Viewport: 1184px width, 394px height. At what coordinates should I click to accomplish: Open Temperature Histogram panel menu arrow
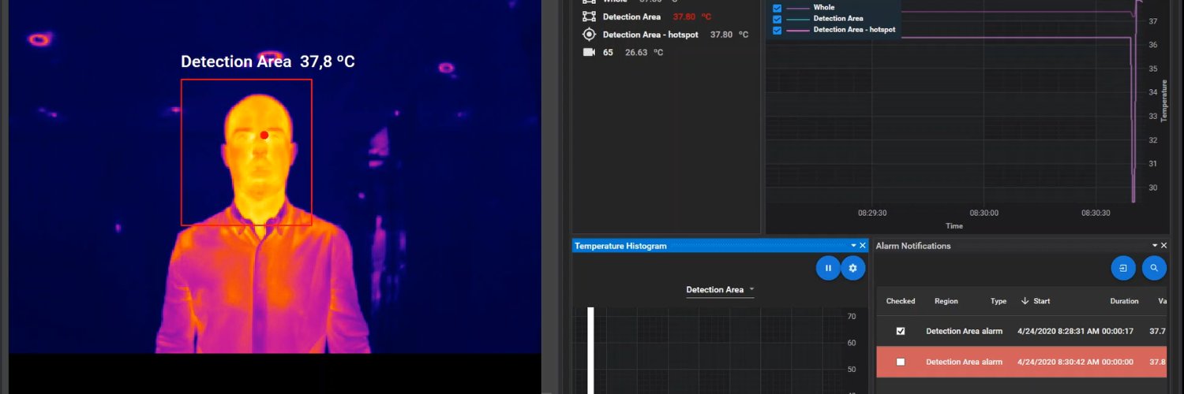tap(853, 246)
